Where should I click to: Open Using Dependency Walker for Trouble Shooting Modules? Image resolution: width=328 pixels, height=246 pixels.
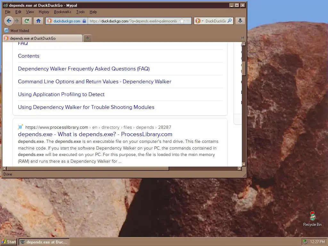tap(86, 107)
